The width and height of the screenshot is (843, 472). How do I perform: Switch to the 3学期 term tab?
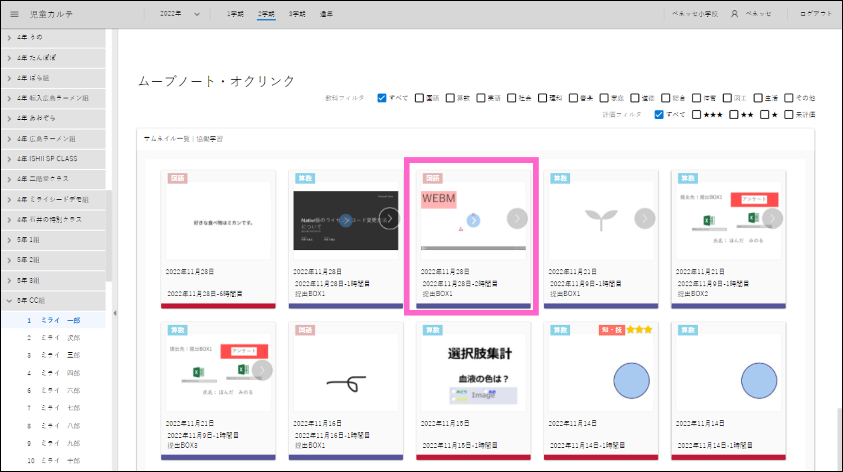tap(297, 14)
